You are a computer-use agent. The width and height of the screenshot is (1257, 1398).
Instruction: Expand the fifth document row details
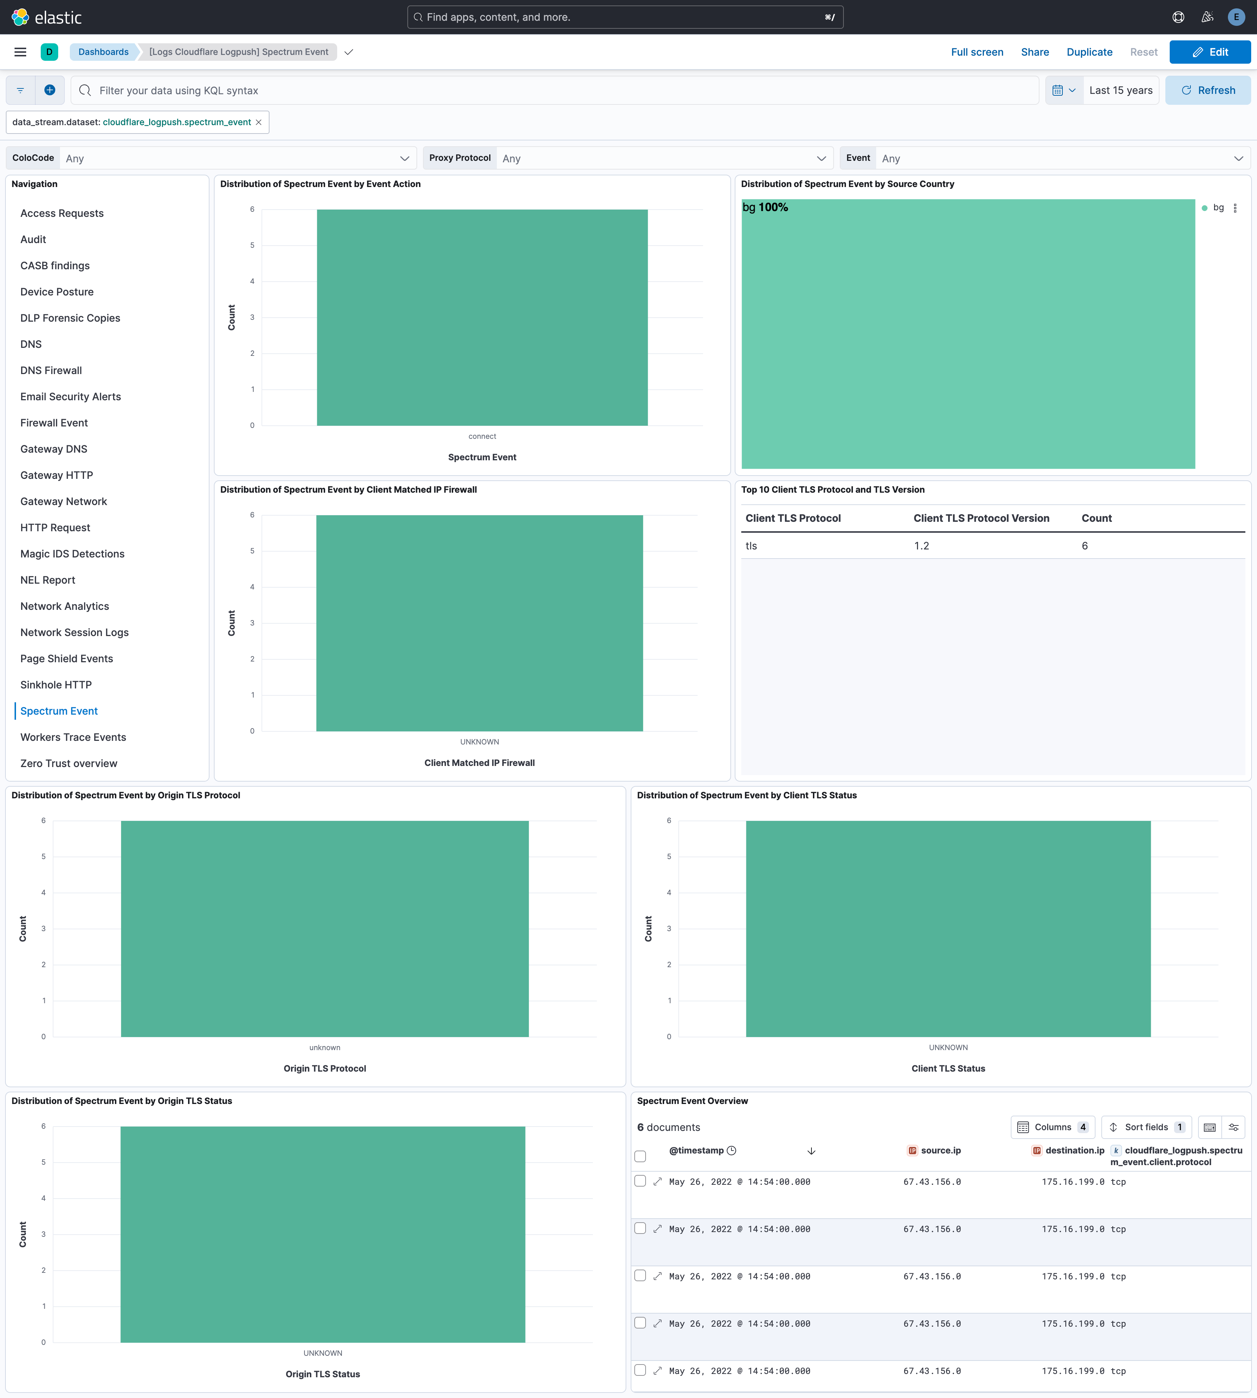point(658,1371)
